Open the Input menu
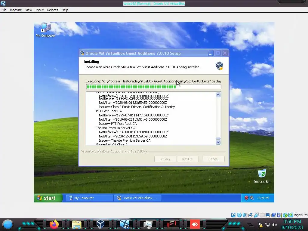The height and width of the screenshot is (231, 308). (39, 10)
